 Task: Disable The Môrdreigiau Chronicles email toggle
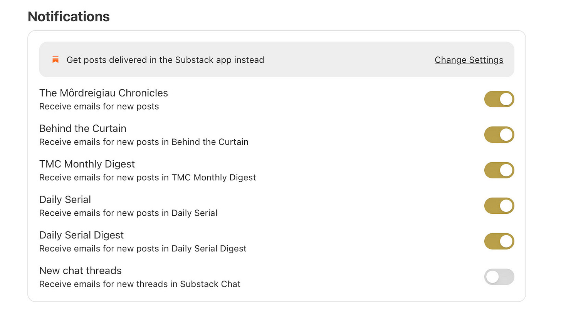[499, 99]
